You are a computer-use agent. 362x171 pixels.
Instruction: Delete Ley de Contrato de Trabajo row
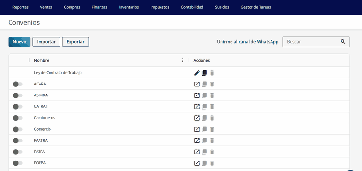pyautogui.click(x=212, y=73)
